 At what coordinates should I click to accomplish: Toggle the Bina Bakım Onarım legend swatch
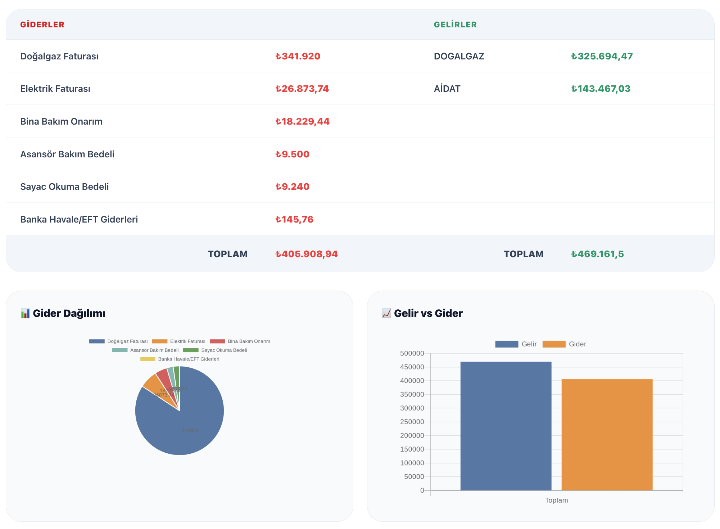click(x=217, y=341)
